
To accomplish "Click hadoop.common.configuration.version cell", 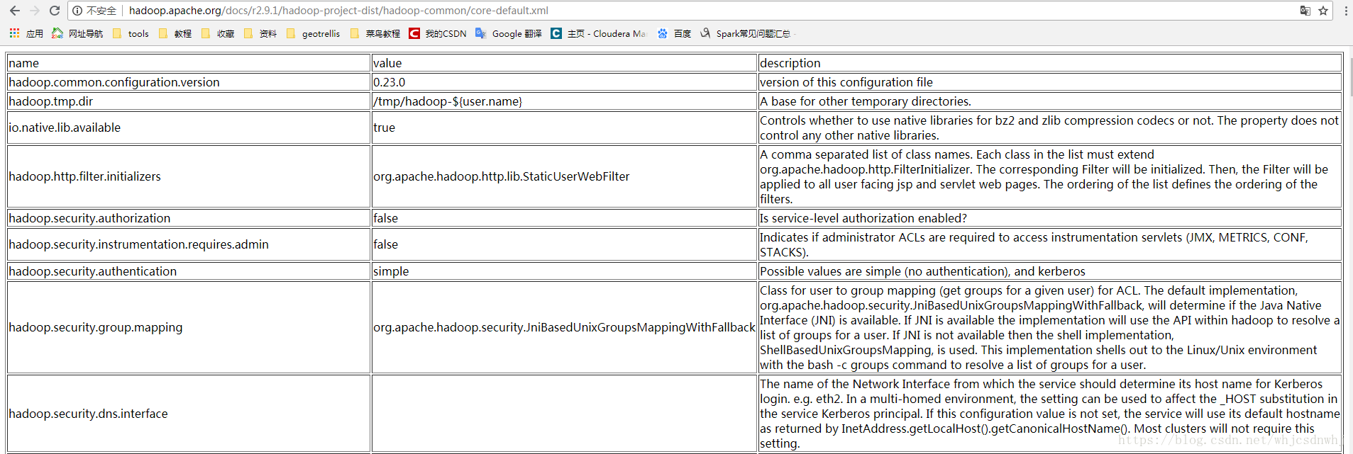I will [x=189, y=82].
